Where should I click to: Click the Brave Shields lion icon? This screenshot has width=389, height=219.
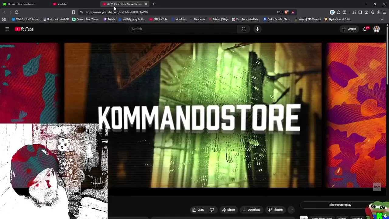(x=286, y=12)
